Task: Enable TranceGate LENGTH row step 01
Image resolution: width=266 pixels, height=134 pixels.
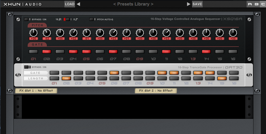Action: [54, 78]
